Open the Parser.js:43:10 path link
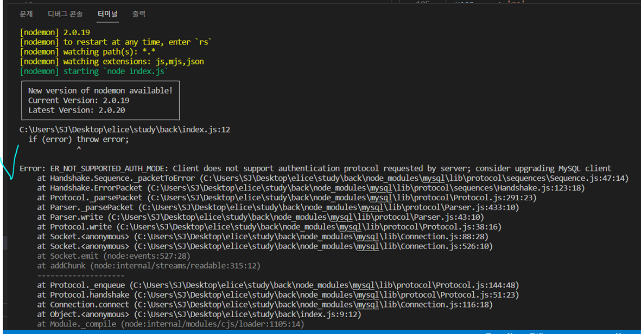641x334 pixels. [x=296, y=218]
